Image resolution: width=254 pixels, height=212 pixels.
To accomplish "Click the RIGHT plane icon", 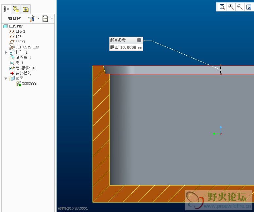I will (x=12, y=31).
